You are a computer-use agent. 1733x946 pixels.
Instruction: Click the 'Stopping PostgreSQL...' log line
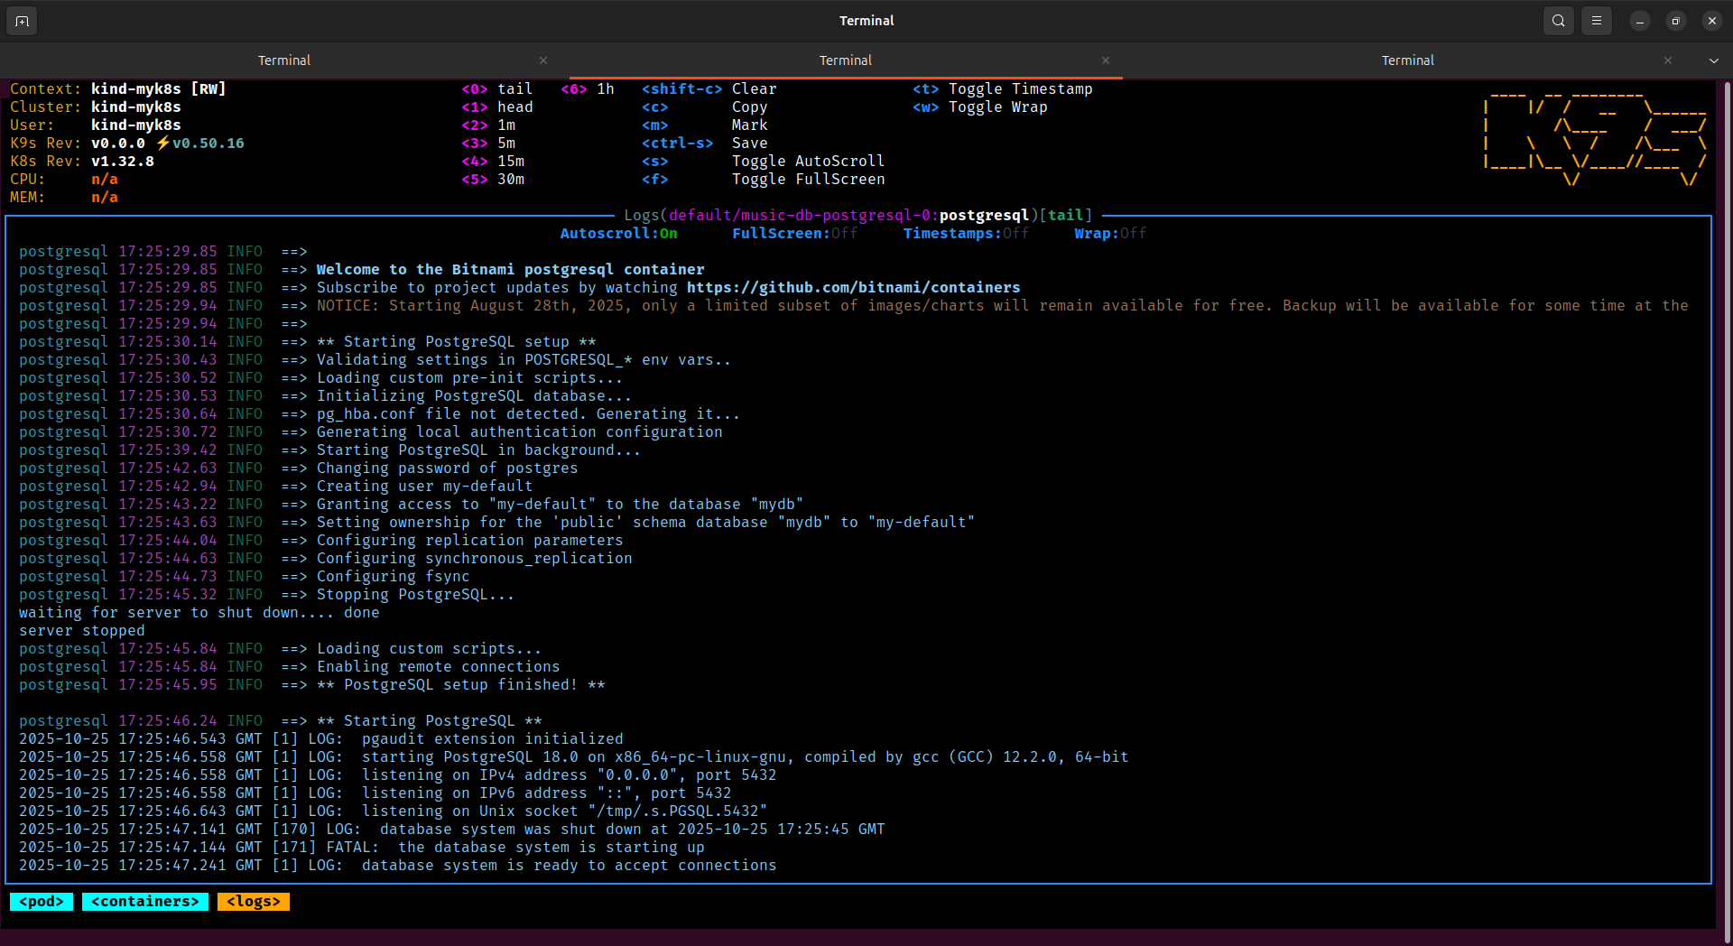tap(266, 595)
